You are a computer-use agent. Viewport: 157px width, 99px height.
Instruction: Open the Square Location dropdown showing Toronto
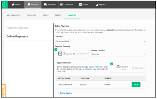[119, 54]
